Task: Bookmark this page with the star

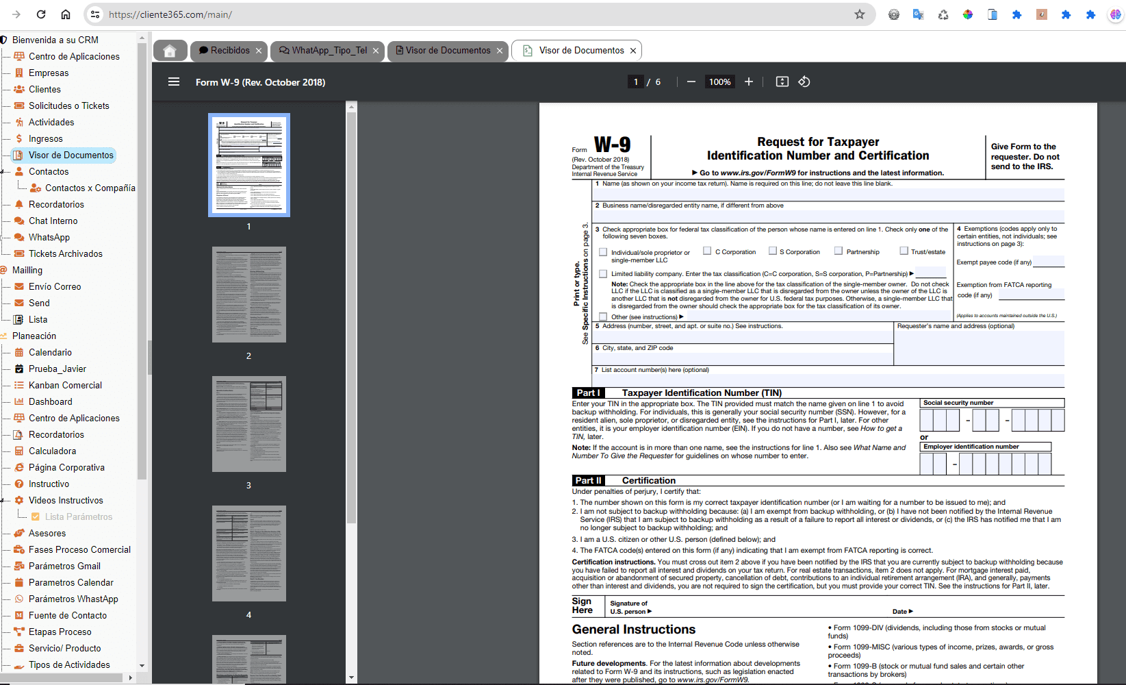Action: click(x=860, y=14)
